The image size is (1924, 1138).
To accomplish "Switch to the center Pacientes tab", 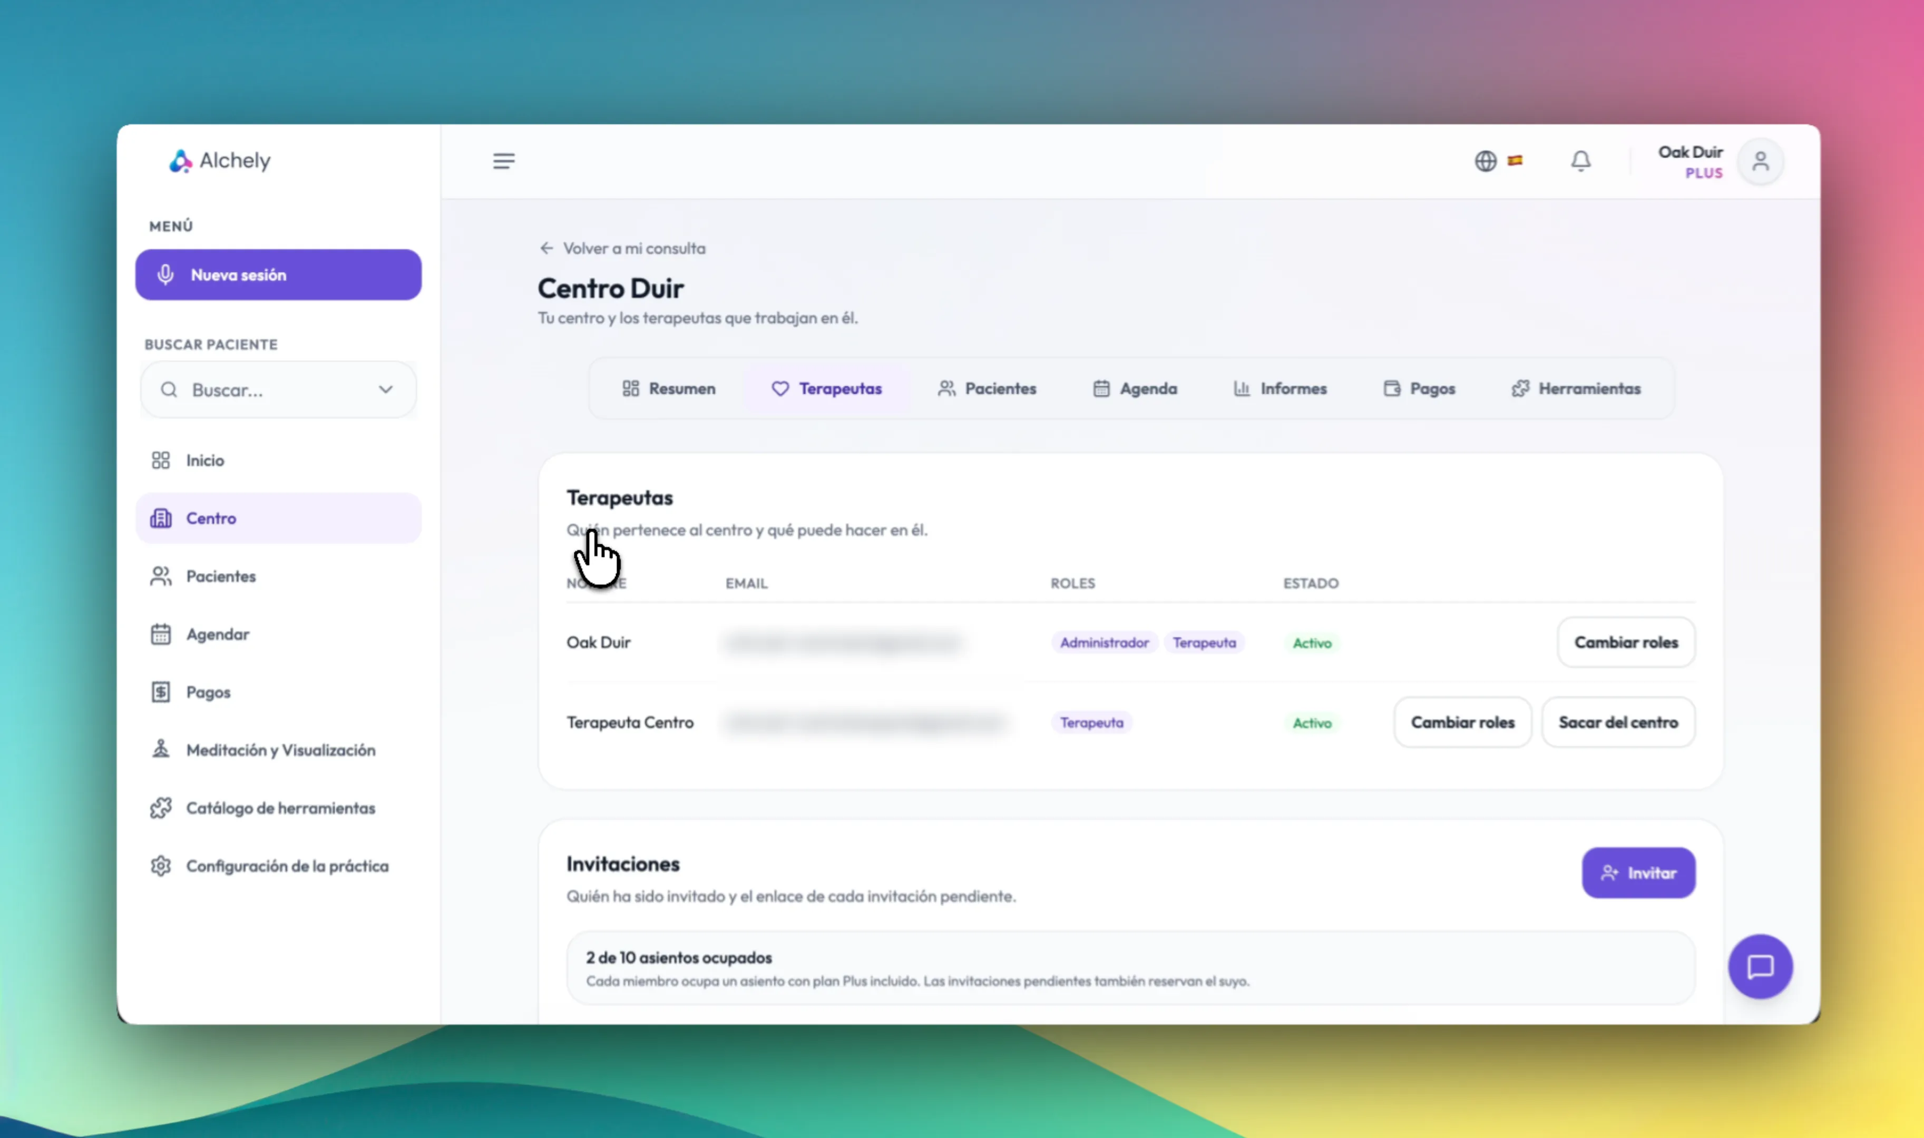I will click(987, 389).
